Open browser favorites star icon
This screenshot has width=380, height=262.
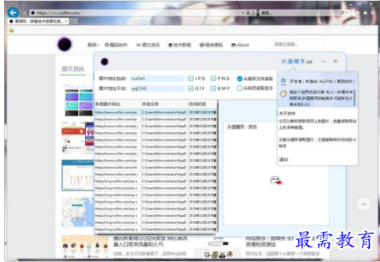tap(365, 13)
